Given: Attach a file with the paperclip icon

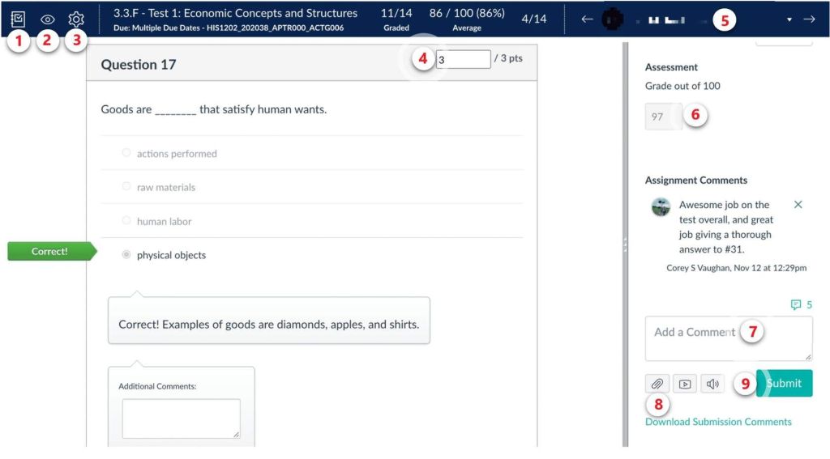Looking at the screenshot, I should 657,384.
